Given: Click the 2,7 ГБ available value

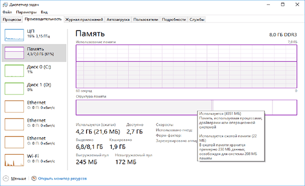Looking at the screenshot, I should point(134,131).
